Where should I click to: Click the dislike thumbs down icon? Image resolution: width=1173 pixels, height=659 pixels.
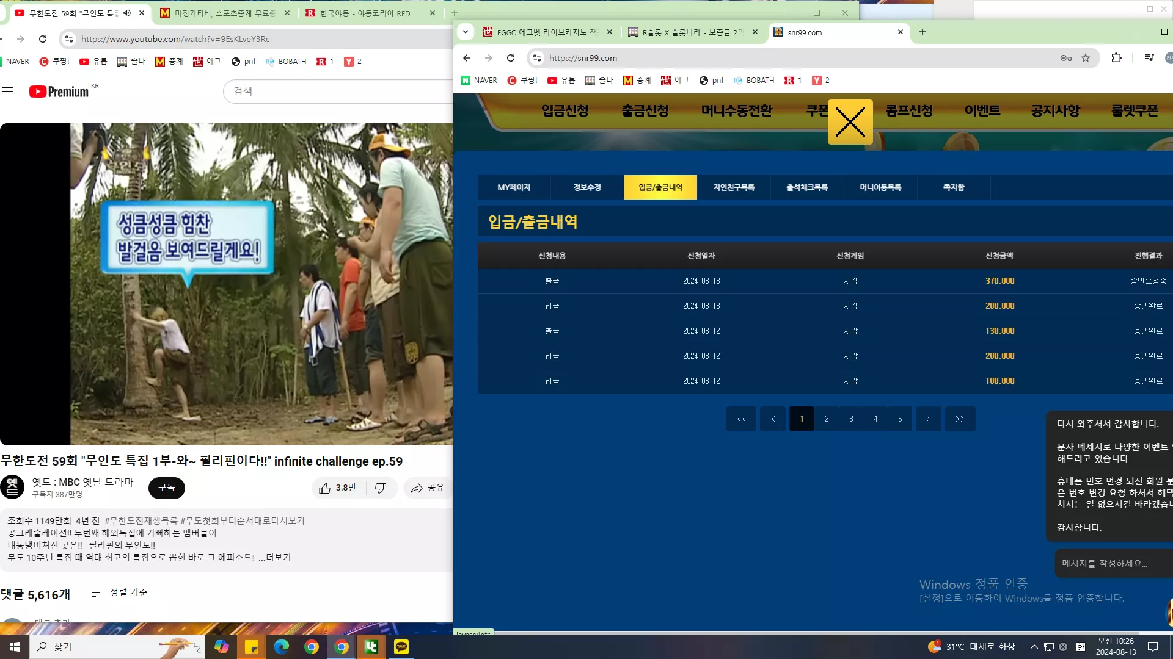381,488
